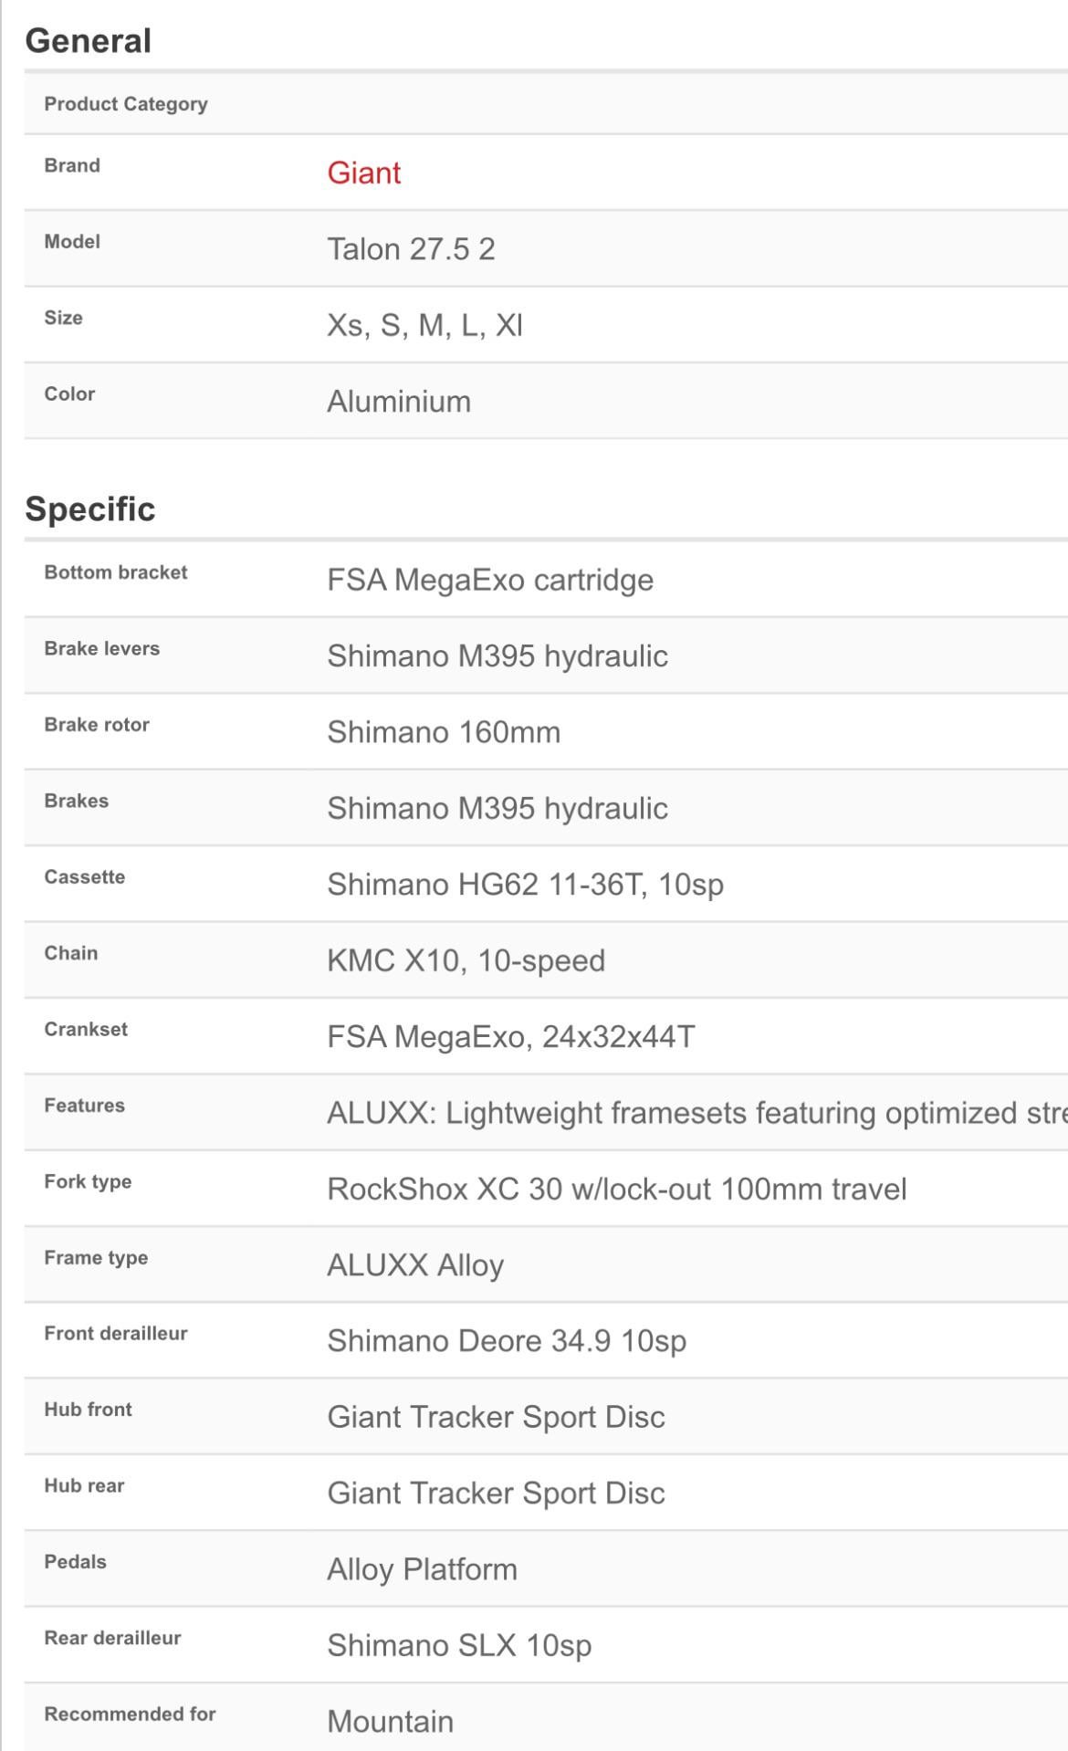The image size is (1068, 1751).
Task: Click the Brake levers label
Action: 101,648
